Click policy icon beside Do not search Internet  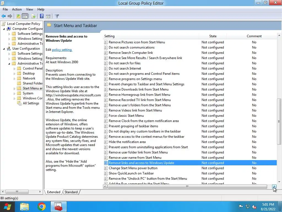pyautogui.click(x=106, y=68)
